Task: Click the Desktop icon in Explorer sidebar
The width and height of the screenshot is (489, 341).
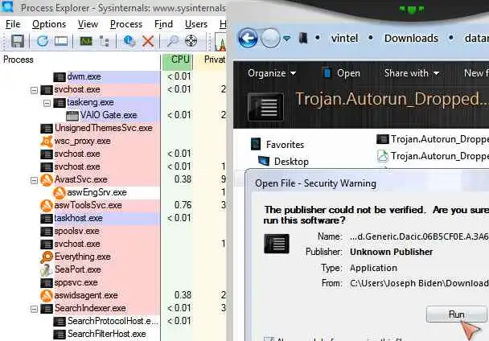Action: (x=264, y=161)
